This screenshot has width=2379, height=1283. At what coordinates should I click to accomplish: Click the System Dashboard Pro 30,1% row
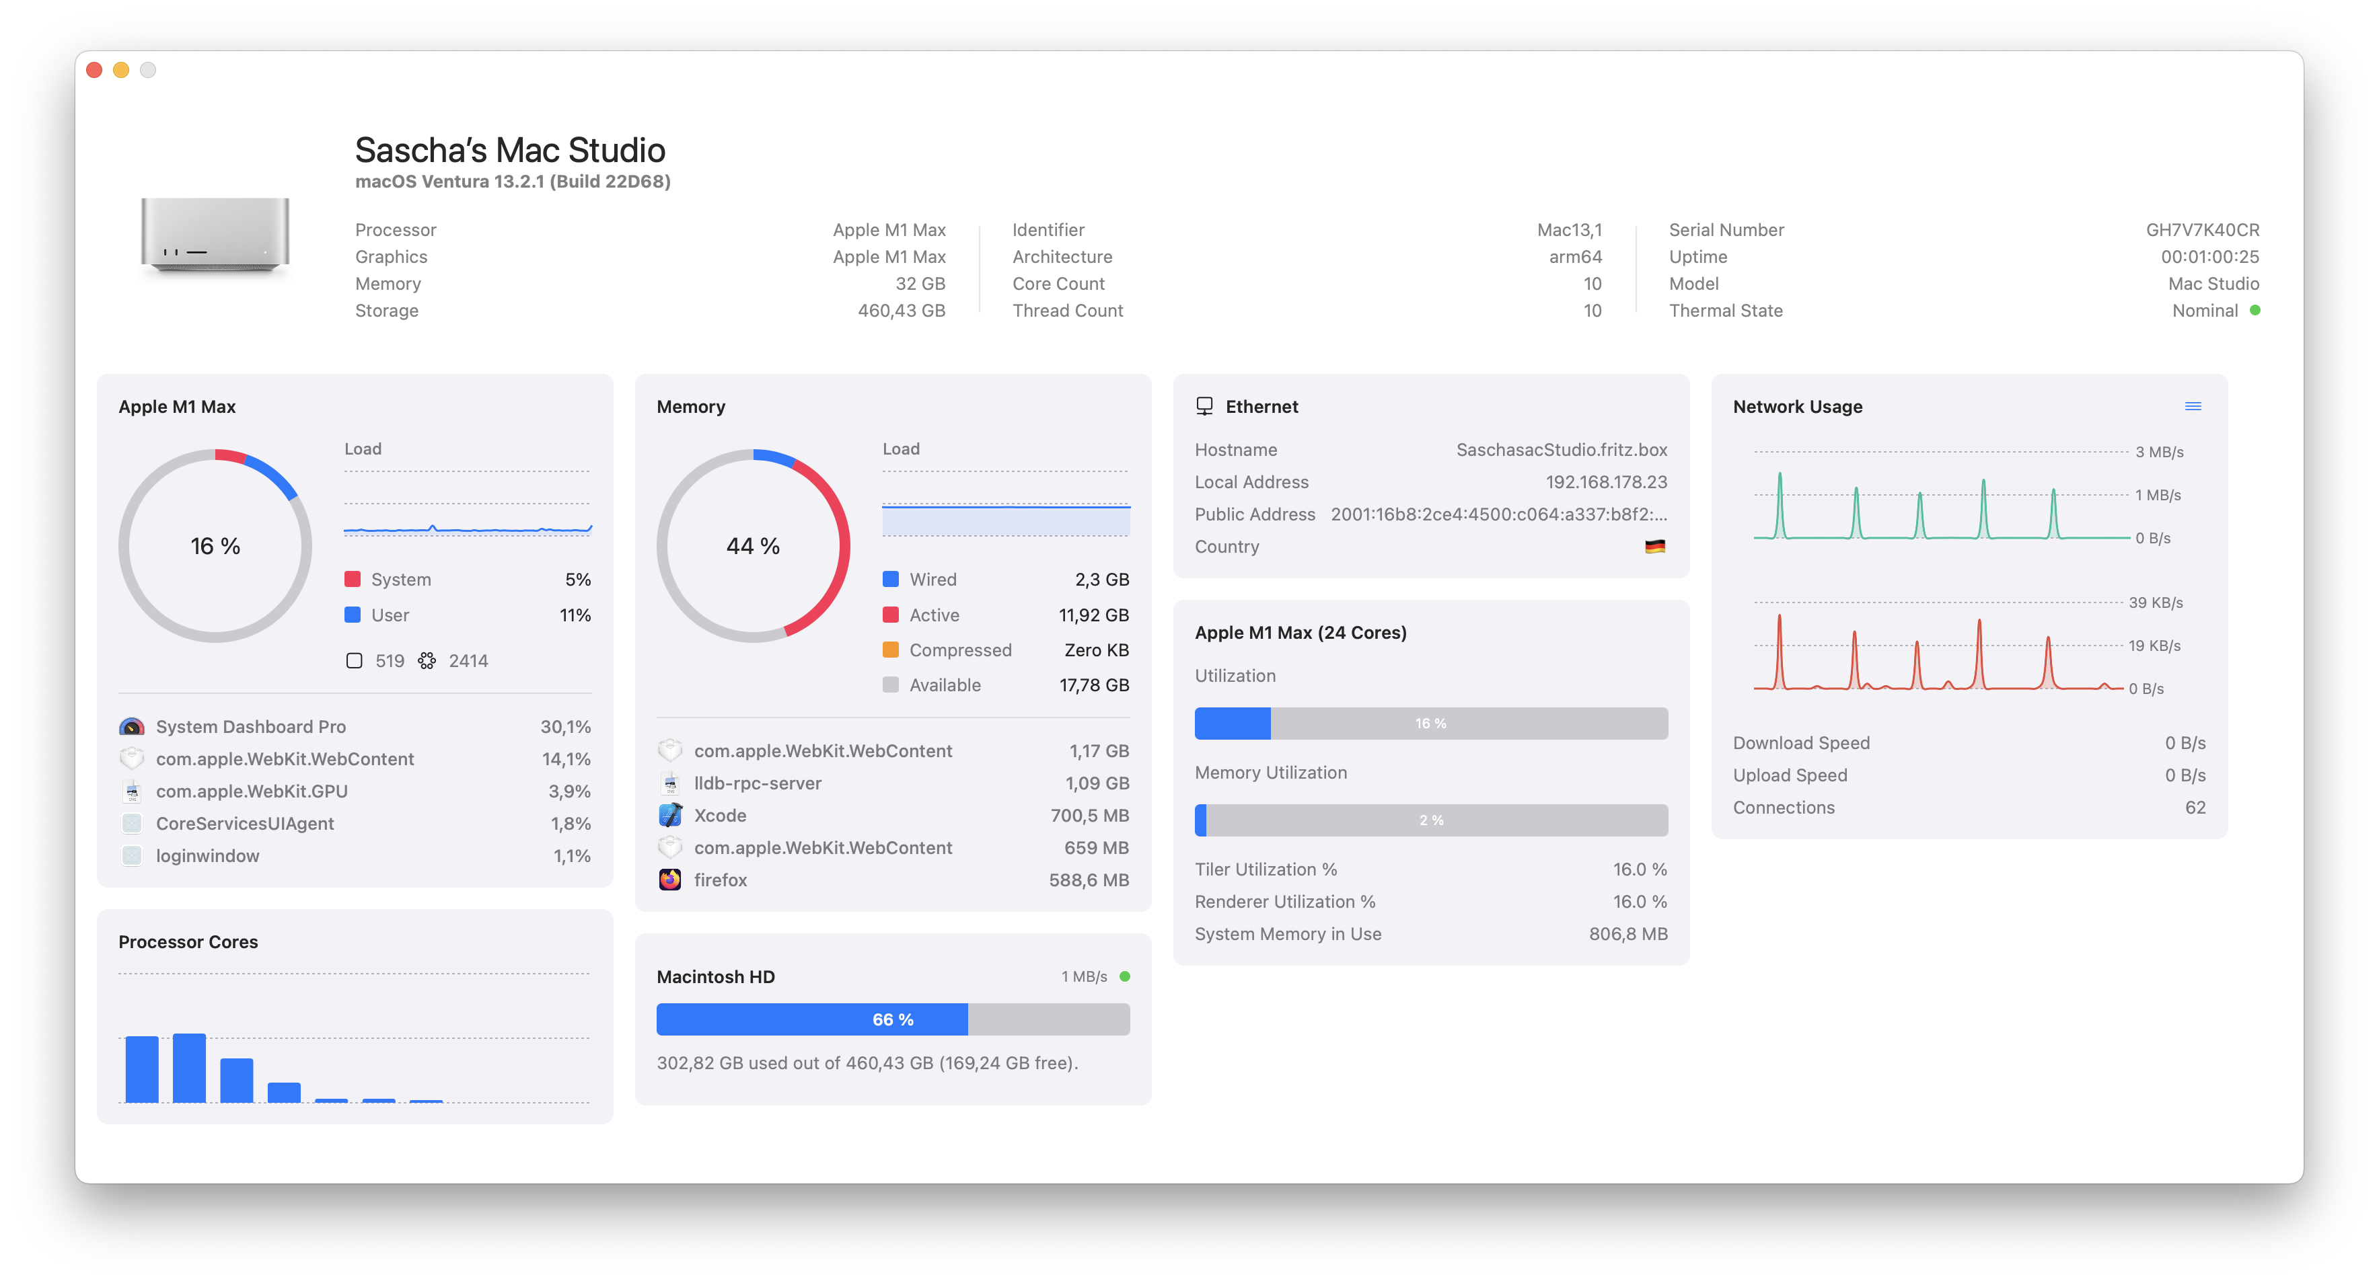click(x=355, y=726)
